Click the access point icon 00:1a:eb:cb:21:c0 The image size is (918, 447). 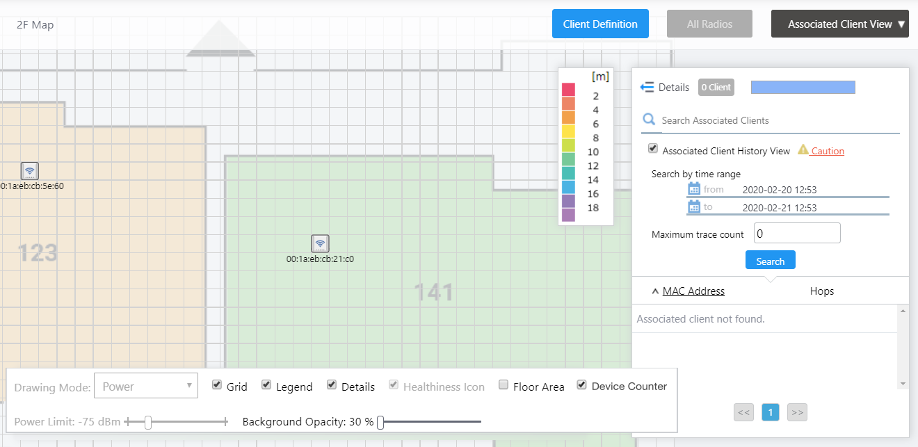(x=320, y=243)
